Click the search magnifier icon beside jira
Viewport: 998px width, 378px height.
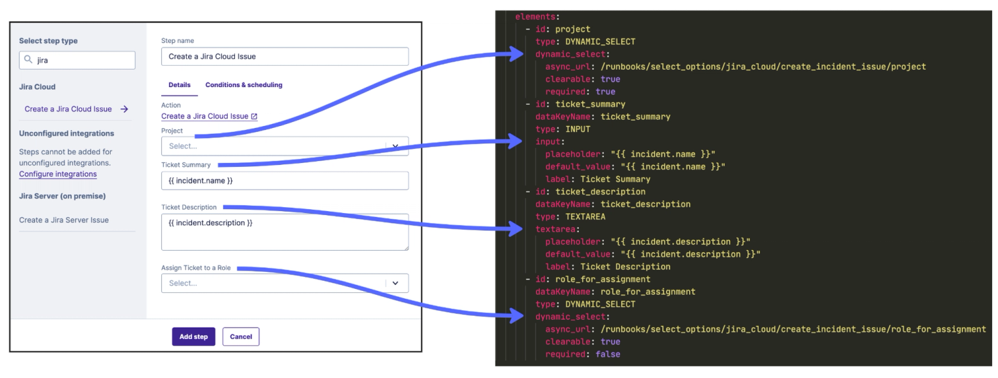click(28, 60)
